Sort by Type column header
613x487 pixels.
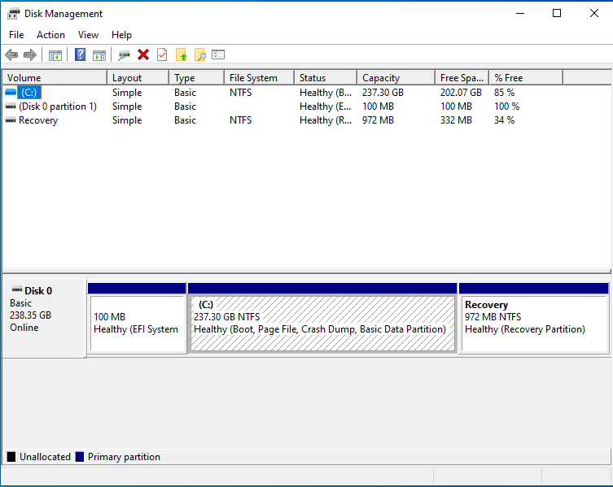pos(197,78)
